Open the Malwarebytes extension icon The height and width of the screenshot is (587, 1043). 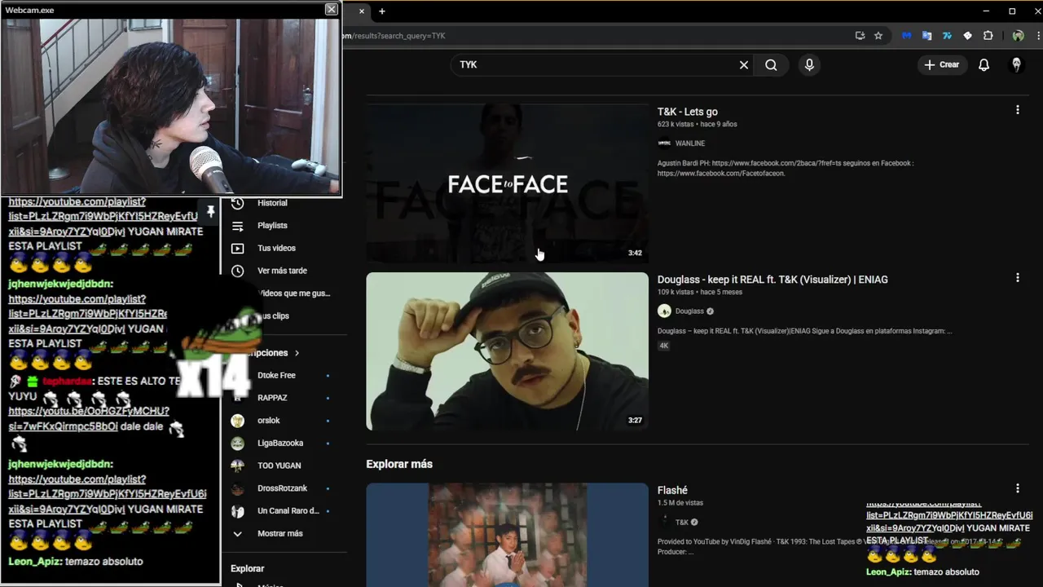point(907,36)
